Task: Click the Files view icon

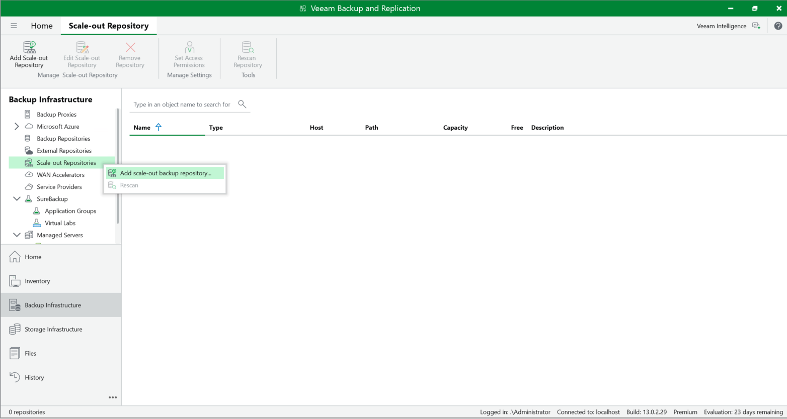Action: (15, 353)
